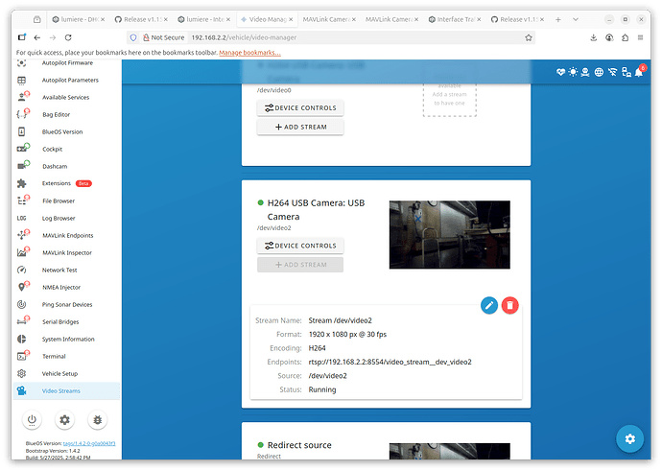The height and width of the screenshot is (471, 662).
Task: Click the Firefox account icon
Action: pyautogui.click(x=609, y=37)
